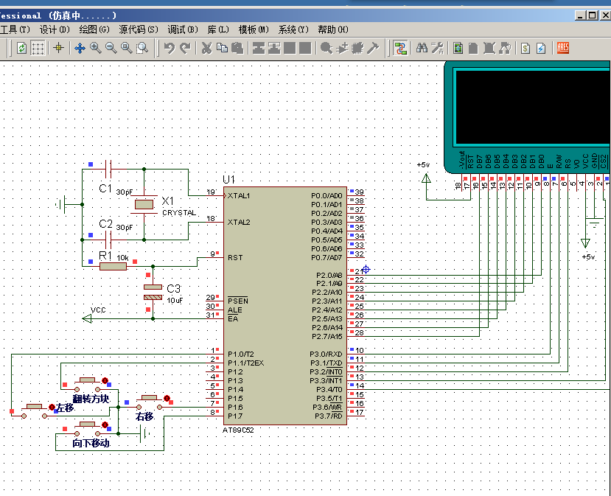
Task: Click the CRYSTAL label text
Action: point(179,213)
